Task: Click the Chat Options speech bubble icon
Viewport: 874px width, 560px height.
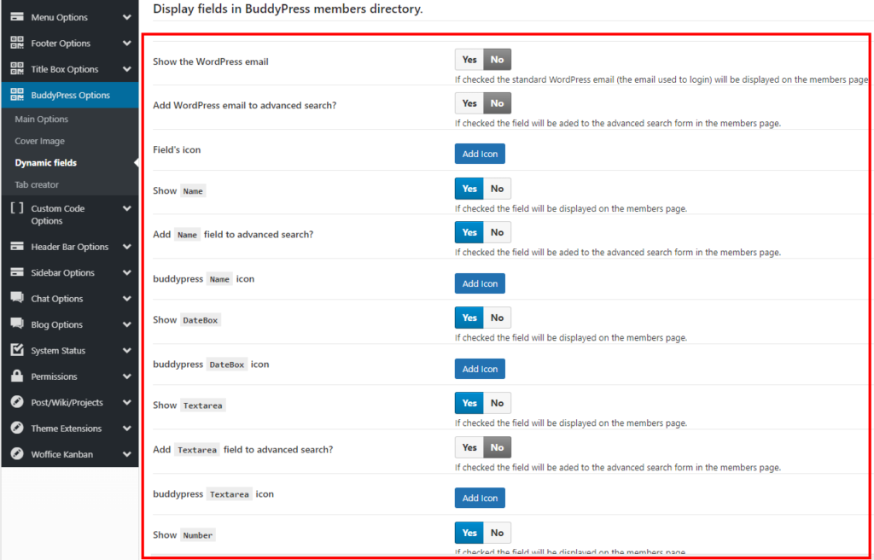Action: (16, 299)
